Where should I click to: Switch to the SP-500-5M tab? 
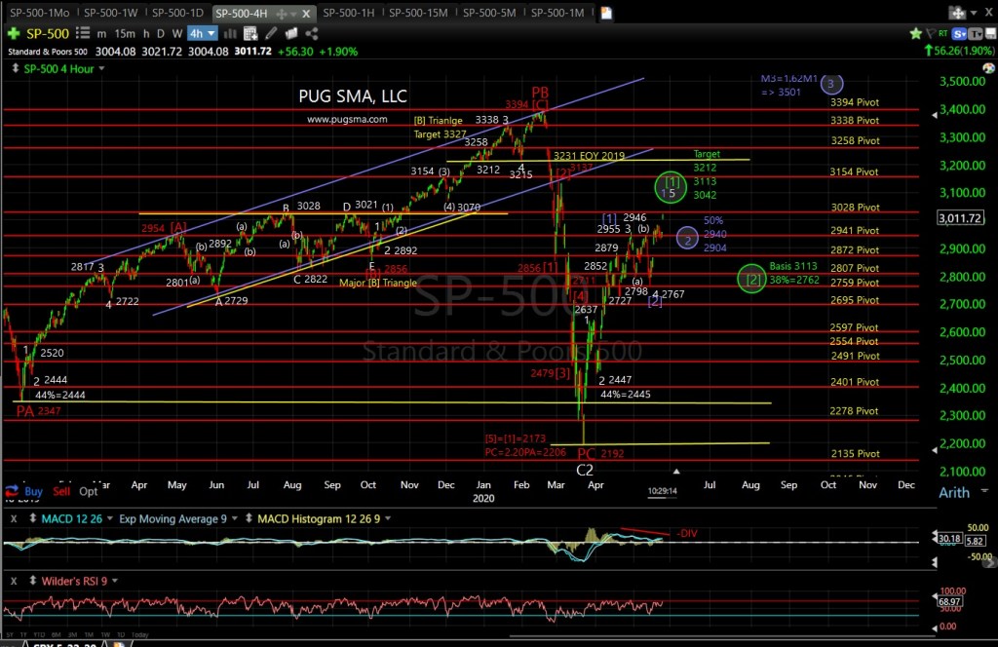489,13
